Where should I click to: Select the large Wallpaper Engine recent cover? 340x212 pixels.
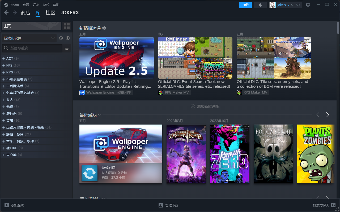pos(121,144)
